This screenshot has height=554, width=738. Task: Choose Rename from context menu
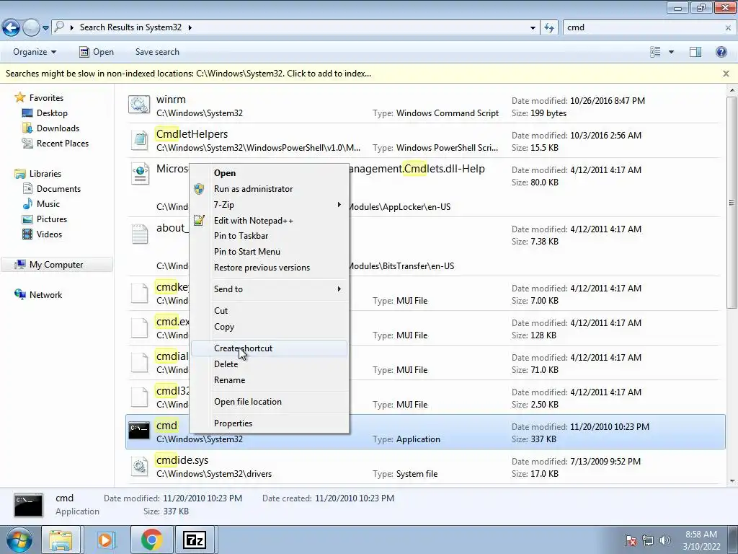click(270, 380)
